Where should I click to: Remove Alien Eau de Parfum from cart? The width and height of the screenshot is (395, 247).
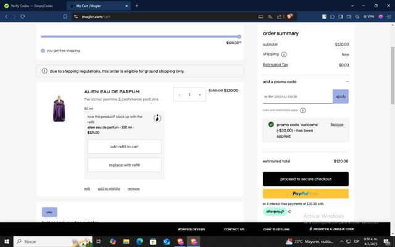click(x=133, y=188)
